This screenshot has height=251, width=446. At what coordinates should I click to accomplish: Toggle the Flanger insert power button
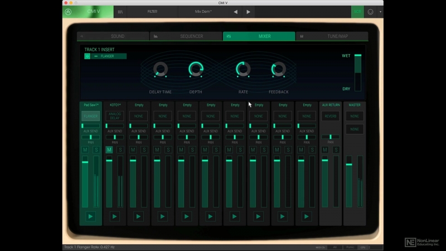(x=88, y=56)
